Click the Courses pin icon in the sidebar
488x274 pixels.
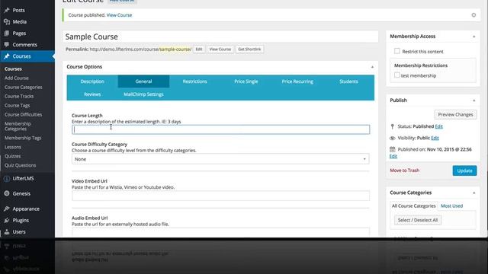click(7, 56)
